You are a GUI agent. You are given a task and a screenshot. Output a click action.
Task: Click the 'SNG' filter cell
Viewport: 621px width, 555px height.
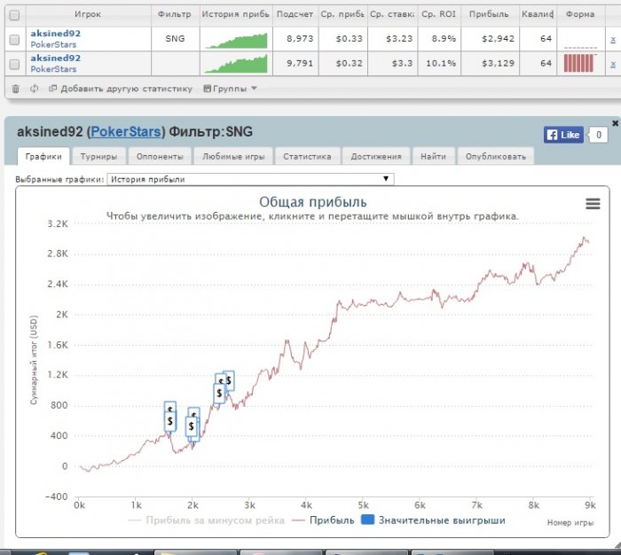(x=175, y=39)
